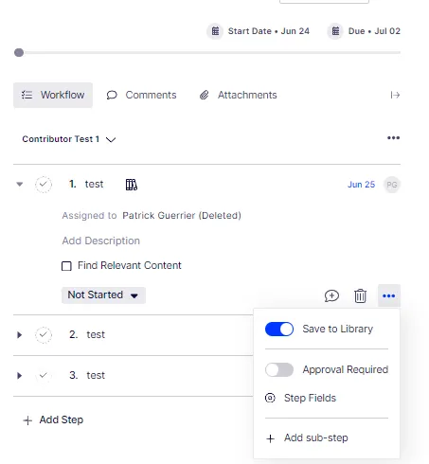Viewport: 429px width, 464px height.
Task: Enable the Approval Required toggle
Action: [x=279, y=369]
